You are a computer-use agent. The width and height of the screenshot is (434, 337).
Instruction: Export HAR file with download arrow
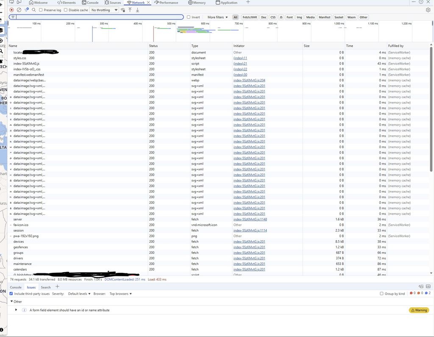136,10
